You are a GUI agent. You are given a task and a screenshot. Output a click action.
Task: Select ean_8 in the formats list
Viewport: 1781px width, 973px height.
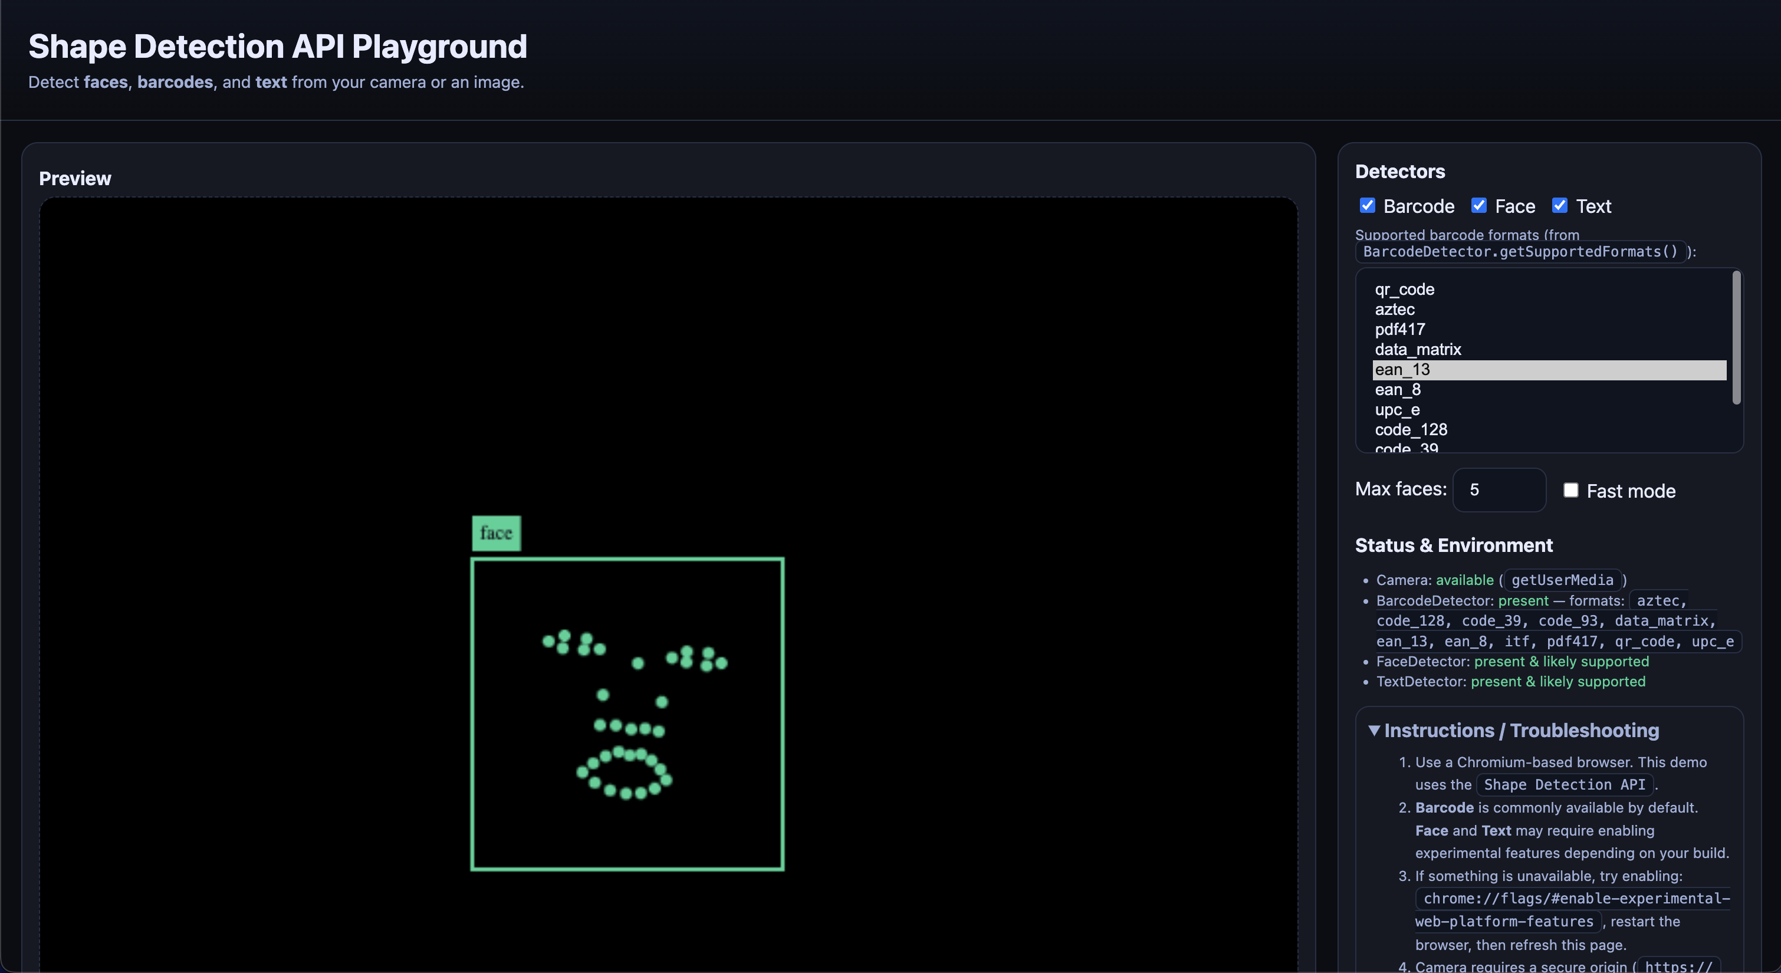[x=1398, y=389]
